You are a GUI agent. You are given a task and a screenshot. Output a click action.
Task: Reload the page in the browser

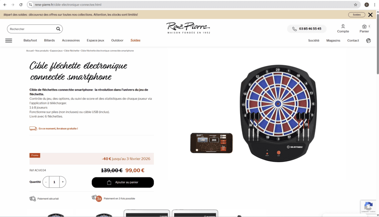coord(21,4)
